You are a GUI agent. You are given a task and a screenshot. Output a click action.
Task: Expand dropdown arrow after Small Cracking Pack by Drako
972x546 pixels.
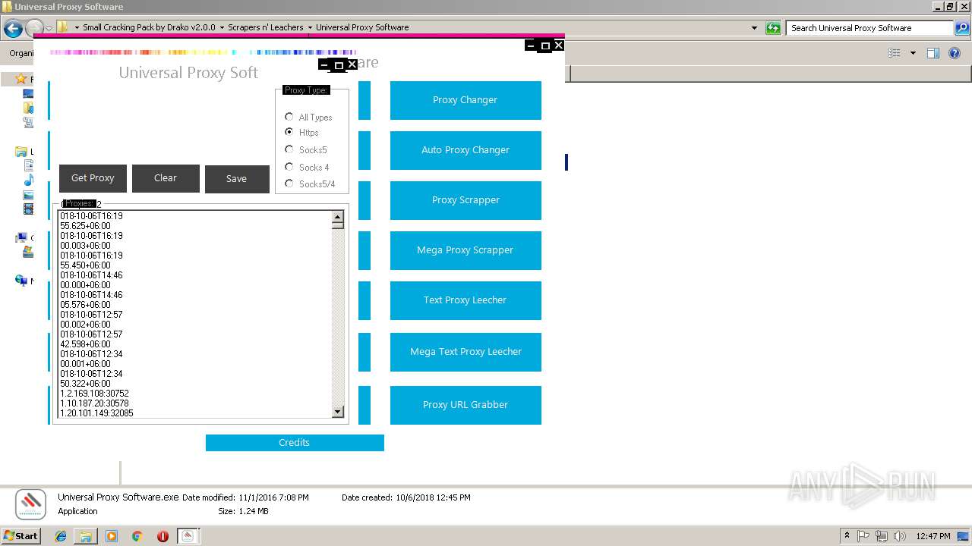click(221, 27)
